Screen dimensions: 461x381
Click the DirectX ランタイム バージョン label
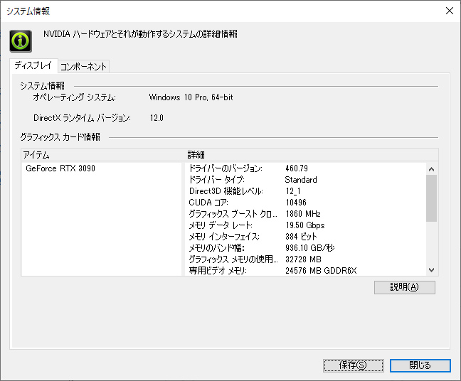(x=82, y=118)
